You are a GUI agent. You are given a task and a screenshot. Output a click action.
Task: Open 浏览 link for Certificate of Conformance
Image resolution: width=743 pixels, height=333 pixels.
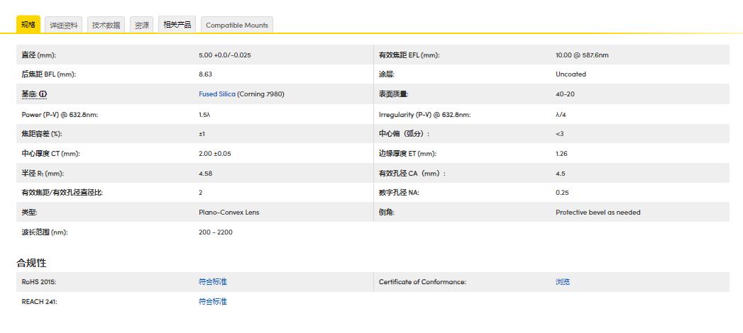tap(563, 282)
